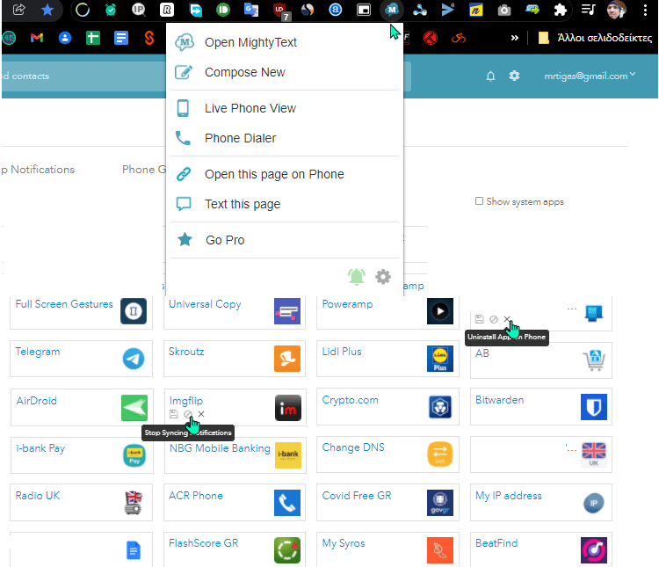The image size is (659, 567).
Task: Expand the mrtigas@gmail.com account dropdown
Action: [x=590, y=76]
